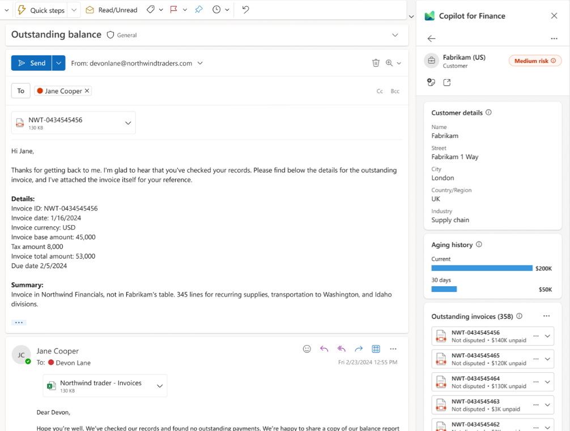
Task: Open Outstanding invoices more options ellipsis
Action: [546, 316]
